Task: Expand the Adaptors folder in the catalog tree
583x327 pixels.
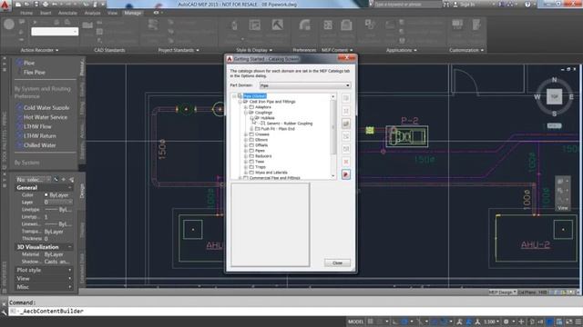Action: (x=246, y=107)
